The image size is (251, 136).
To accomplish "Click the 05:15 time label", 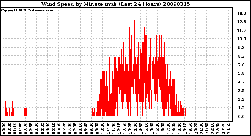I will (x=53, y=128).
